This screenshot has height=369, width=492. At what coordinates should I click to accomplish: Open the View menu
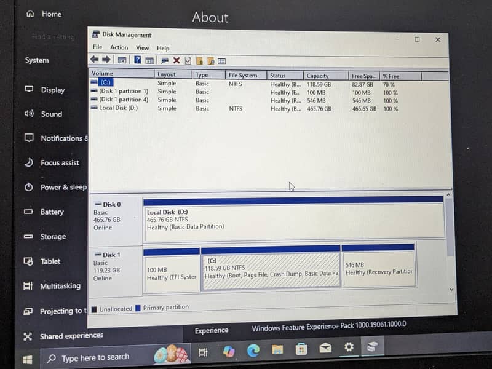click(142, 48)
